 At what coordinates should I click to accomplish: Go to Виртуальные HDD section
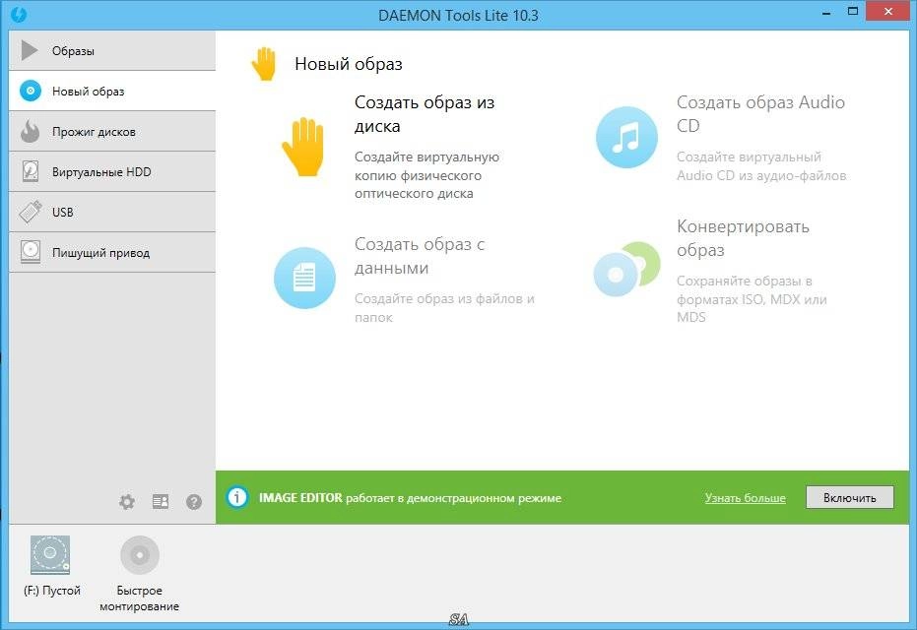click(x=112, y=172)
